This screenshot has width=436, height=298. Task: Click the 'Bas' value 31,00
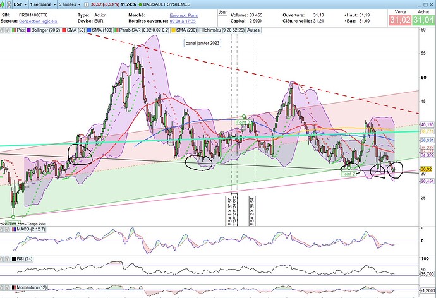tap(364, 21)
